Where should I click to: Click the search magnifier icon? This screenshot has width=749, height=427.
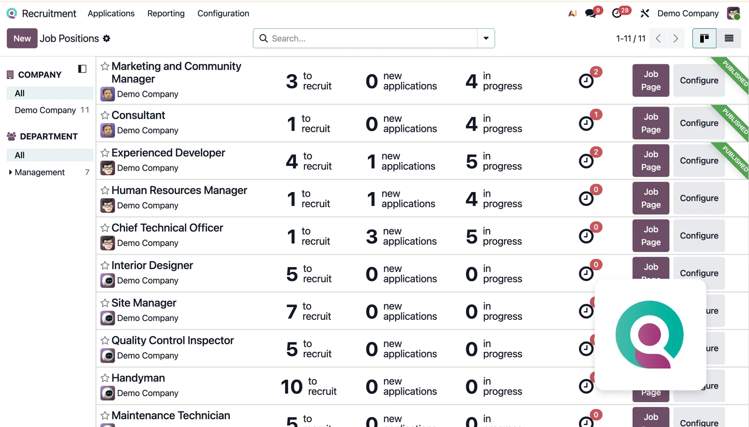[x=264, y=39]
